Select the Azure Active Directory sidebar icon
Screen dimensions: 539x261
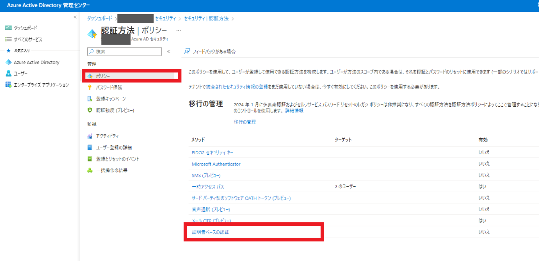pyautogui.click(x=8, y=63)
